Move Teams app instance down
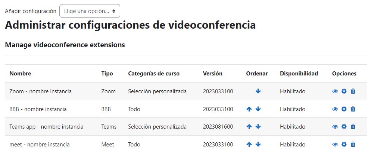The image size is (371, 152). [x=258, y=127]
